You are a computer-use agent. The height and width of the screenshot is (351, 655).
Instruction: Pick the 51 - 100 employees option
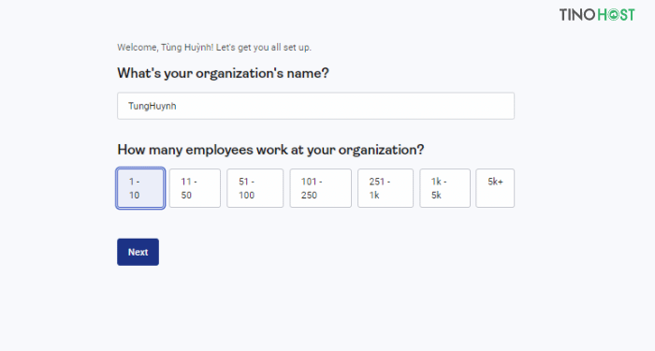point(255,188)
